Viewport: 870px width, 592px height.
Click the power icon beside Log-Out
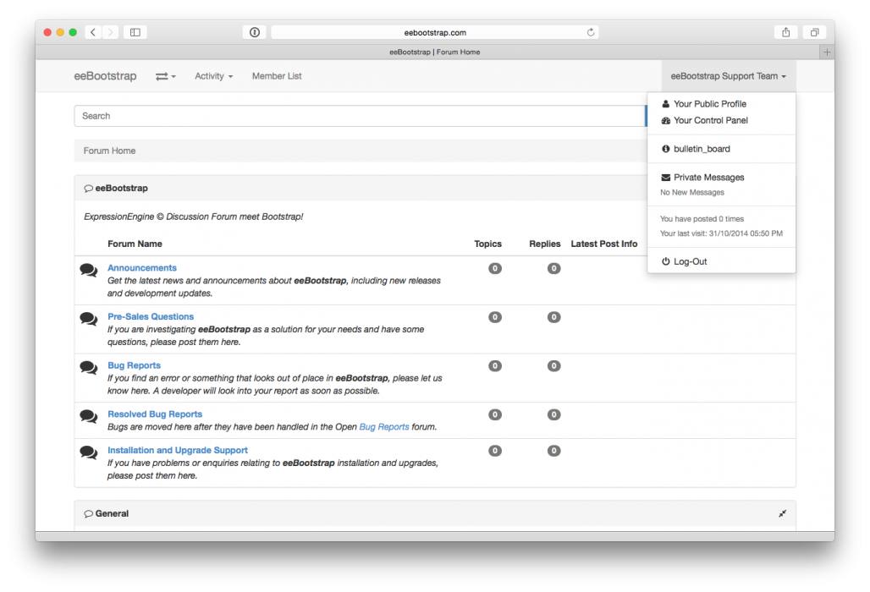tap(666, 261)
